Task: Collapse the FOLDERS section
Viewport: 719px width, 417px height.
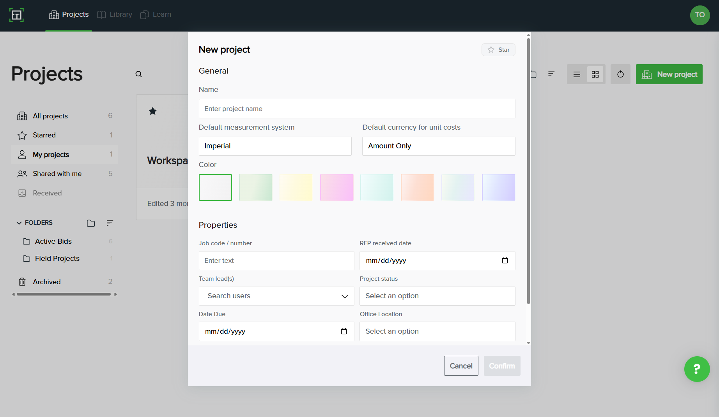Action: (x=19, y=223)
